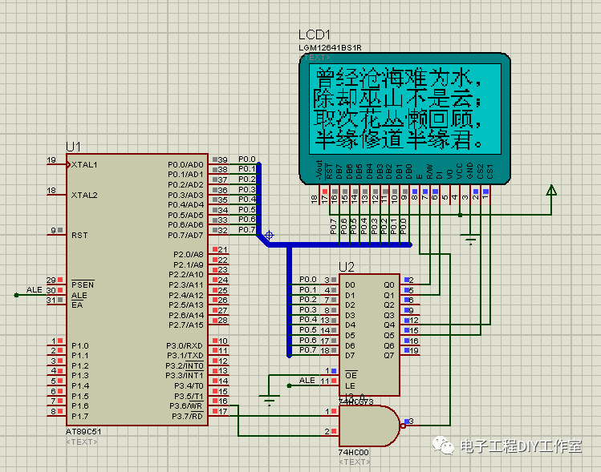The height and width of the screenshot is (472, 601).
Task: Click the RST pin name on U1
Action: 79,236
